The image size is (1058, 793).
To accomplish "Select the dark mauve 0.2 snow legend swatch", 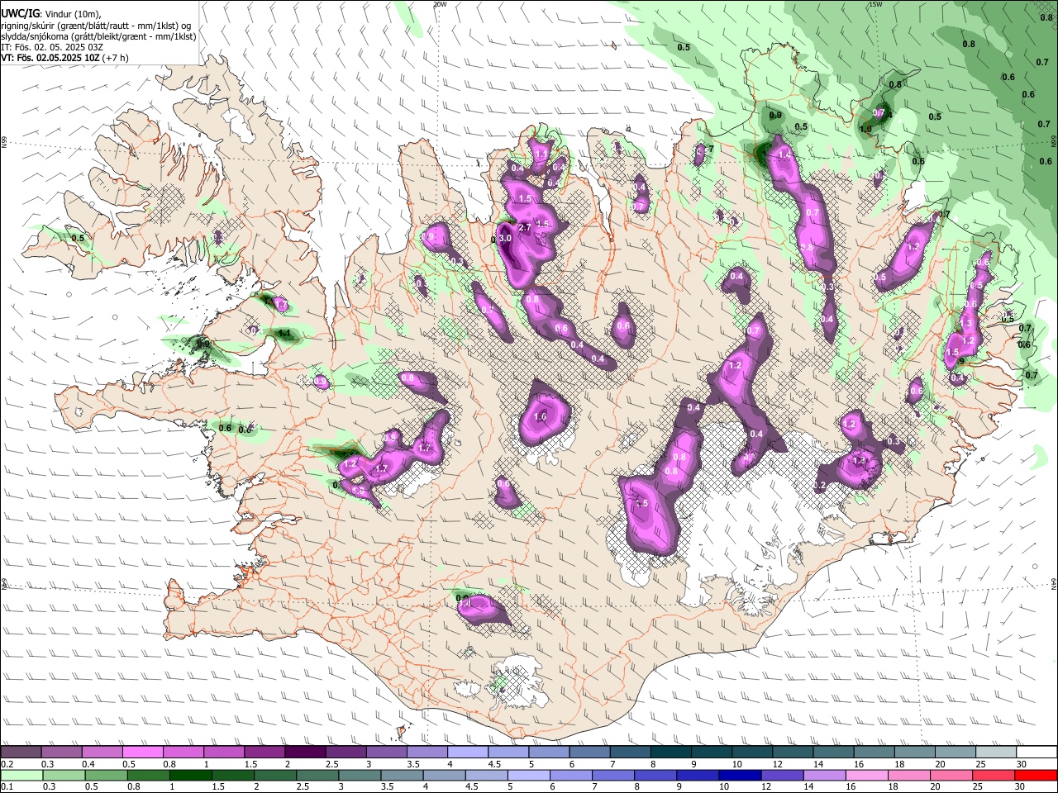I will (x=21, y=753).
